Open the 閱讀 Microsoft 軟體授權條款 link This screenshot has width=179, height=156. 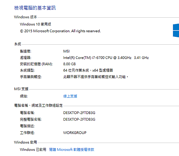(x=72, y=149)
